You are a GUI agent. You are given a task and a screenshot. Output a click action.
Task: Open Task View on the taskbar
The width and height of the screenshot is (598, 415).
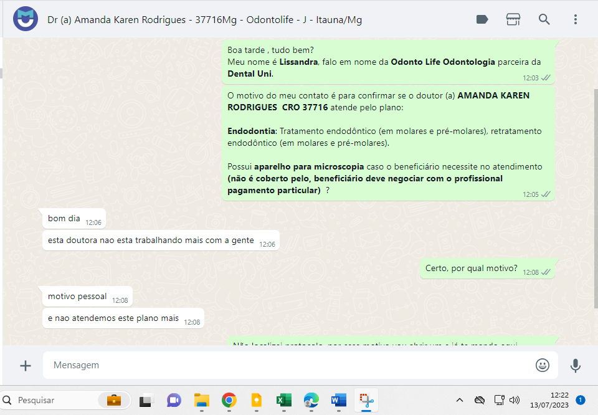(145, 400)
